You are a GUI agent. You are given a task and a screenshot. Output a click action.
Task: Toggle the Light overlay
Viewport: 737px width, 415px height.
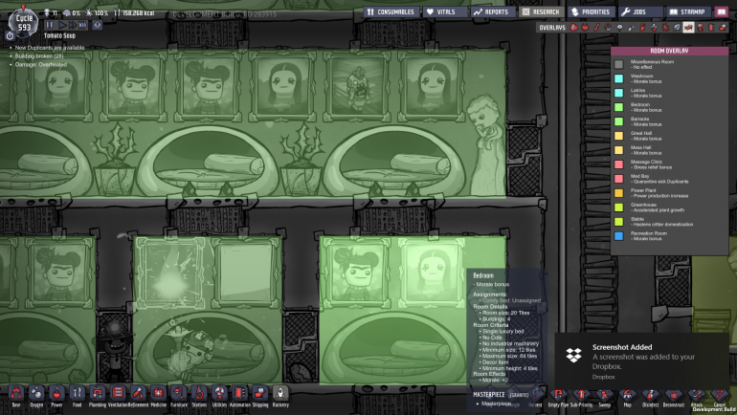click(x=619, y=28)
